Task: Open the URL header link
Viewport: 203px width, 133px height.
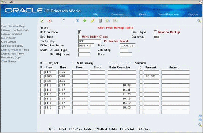Action: point(95,14)
